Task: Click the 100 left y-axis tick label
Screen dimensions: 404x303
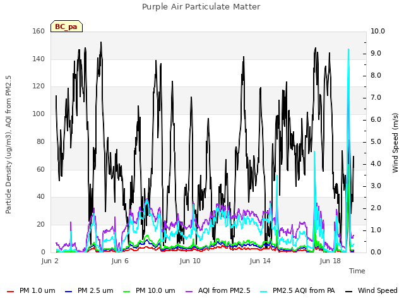Action: [39, 114]
